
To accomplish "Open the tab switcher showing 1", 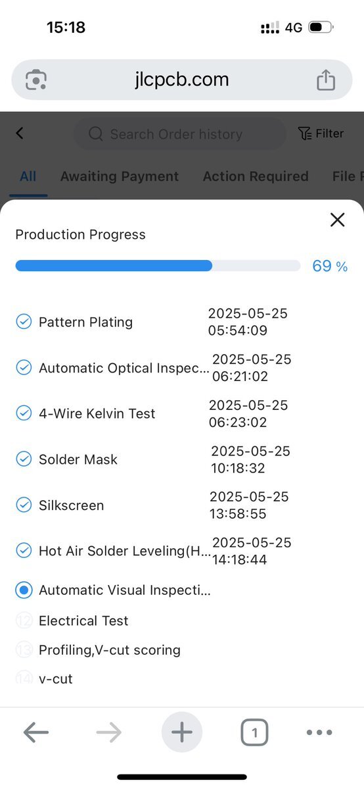I will (254, 732).
